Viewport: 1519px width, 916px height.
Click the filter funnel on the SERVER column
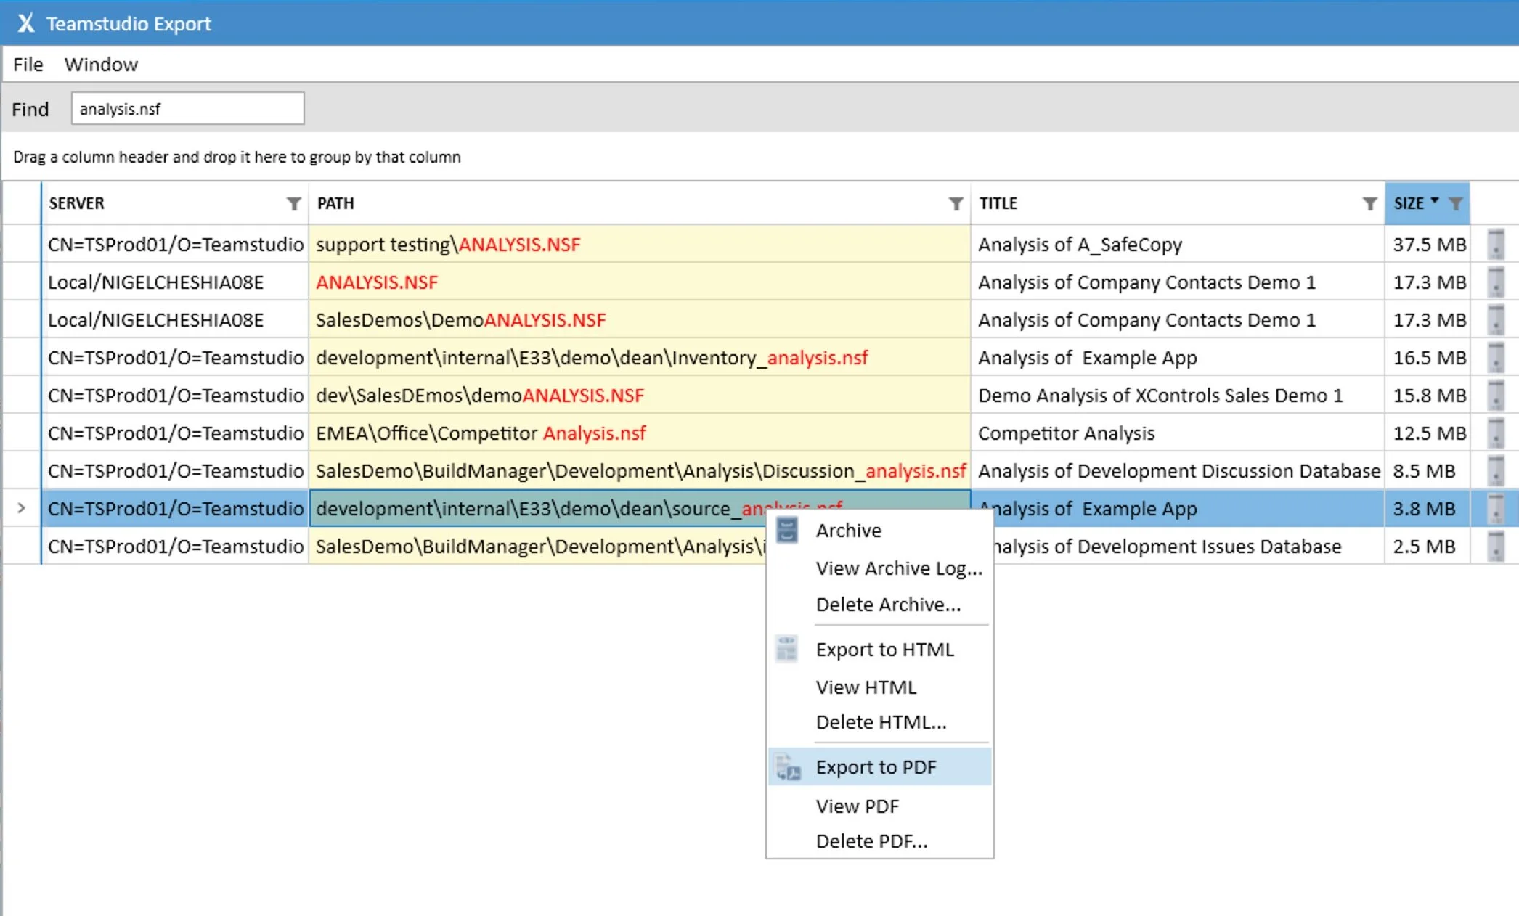point(293,204)
